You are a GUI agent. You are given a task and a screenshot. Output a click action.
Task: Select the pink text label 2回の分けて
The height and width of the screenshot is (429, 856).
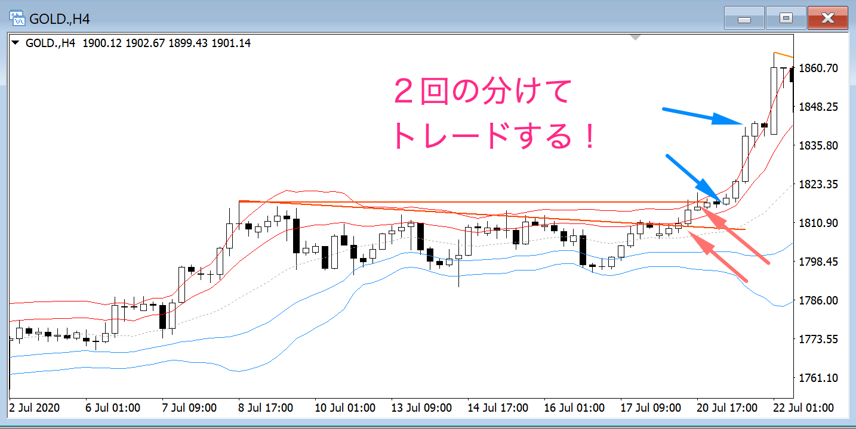(x=482, y=94)
